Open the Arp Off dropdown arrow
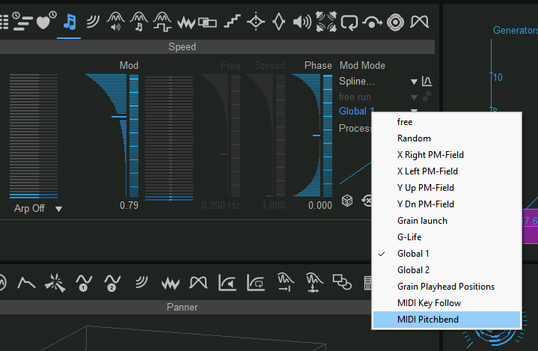The width and height of the screenshot is (538, 351). click(58, 209)
